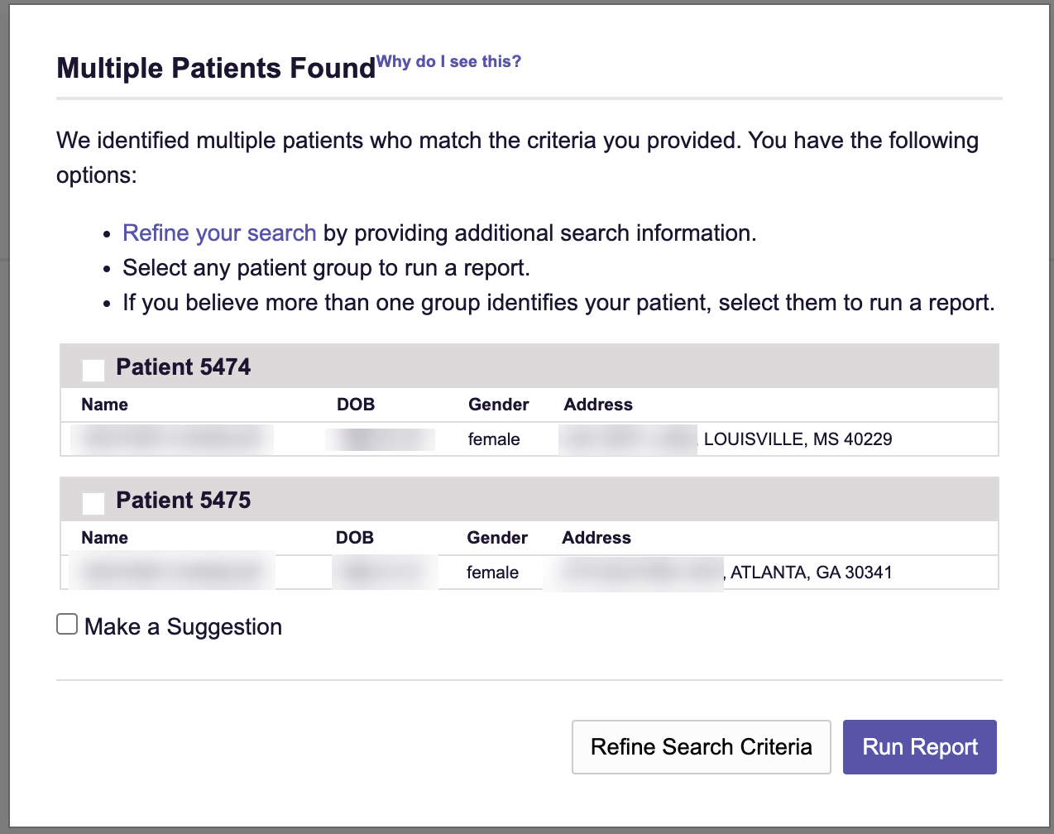Screen dimensions: 1054x834
Task: Click the Refine your search link
Action: coord(219,233)
